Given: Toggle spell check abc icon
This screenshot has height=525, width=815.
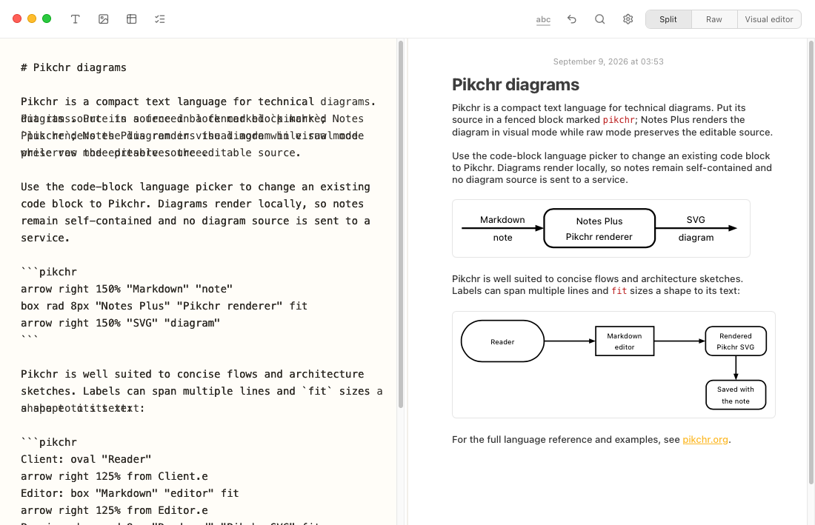Looking at the screenshot, I should pyautogui.click(x=543, y=20).
